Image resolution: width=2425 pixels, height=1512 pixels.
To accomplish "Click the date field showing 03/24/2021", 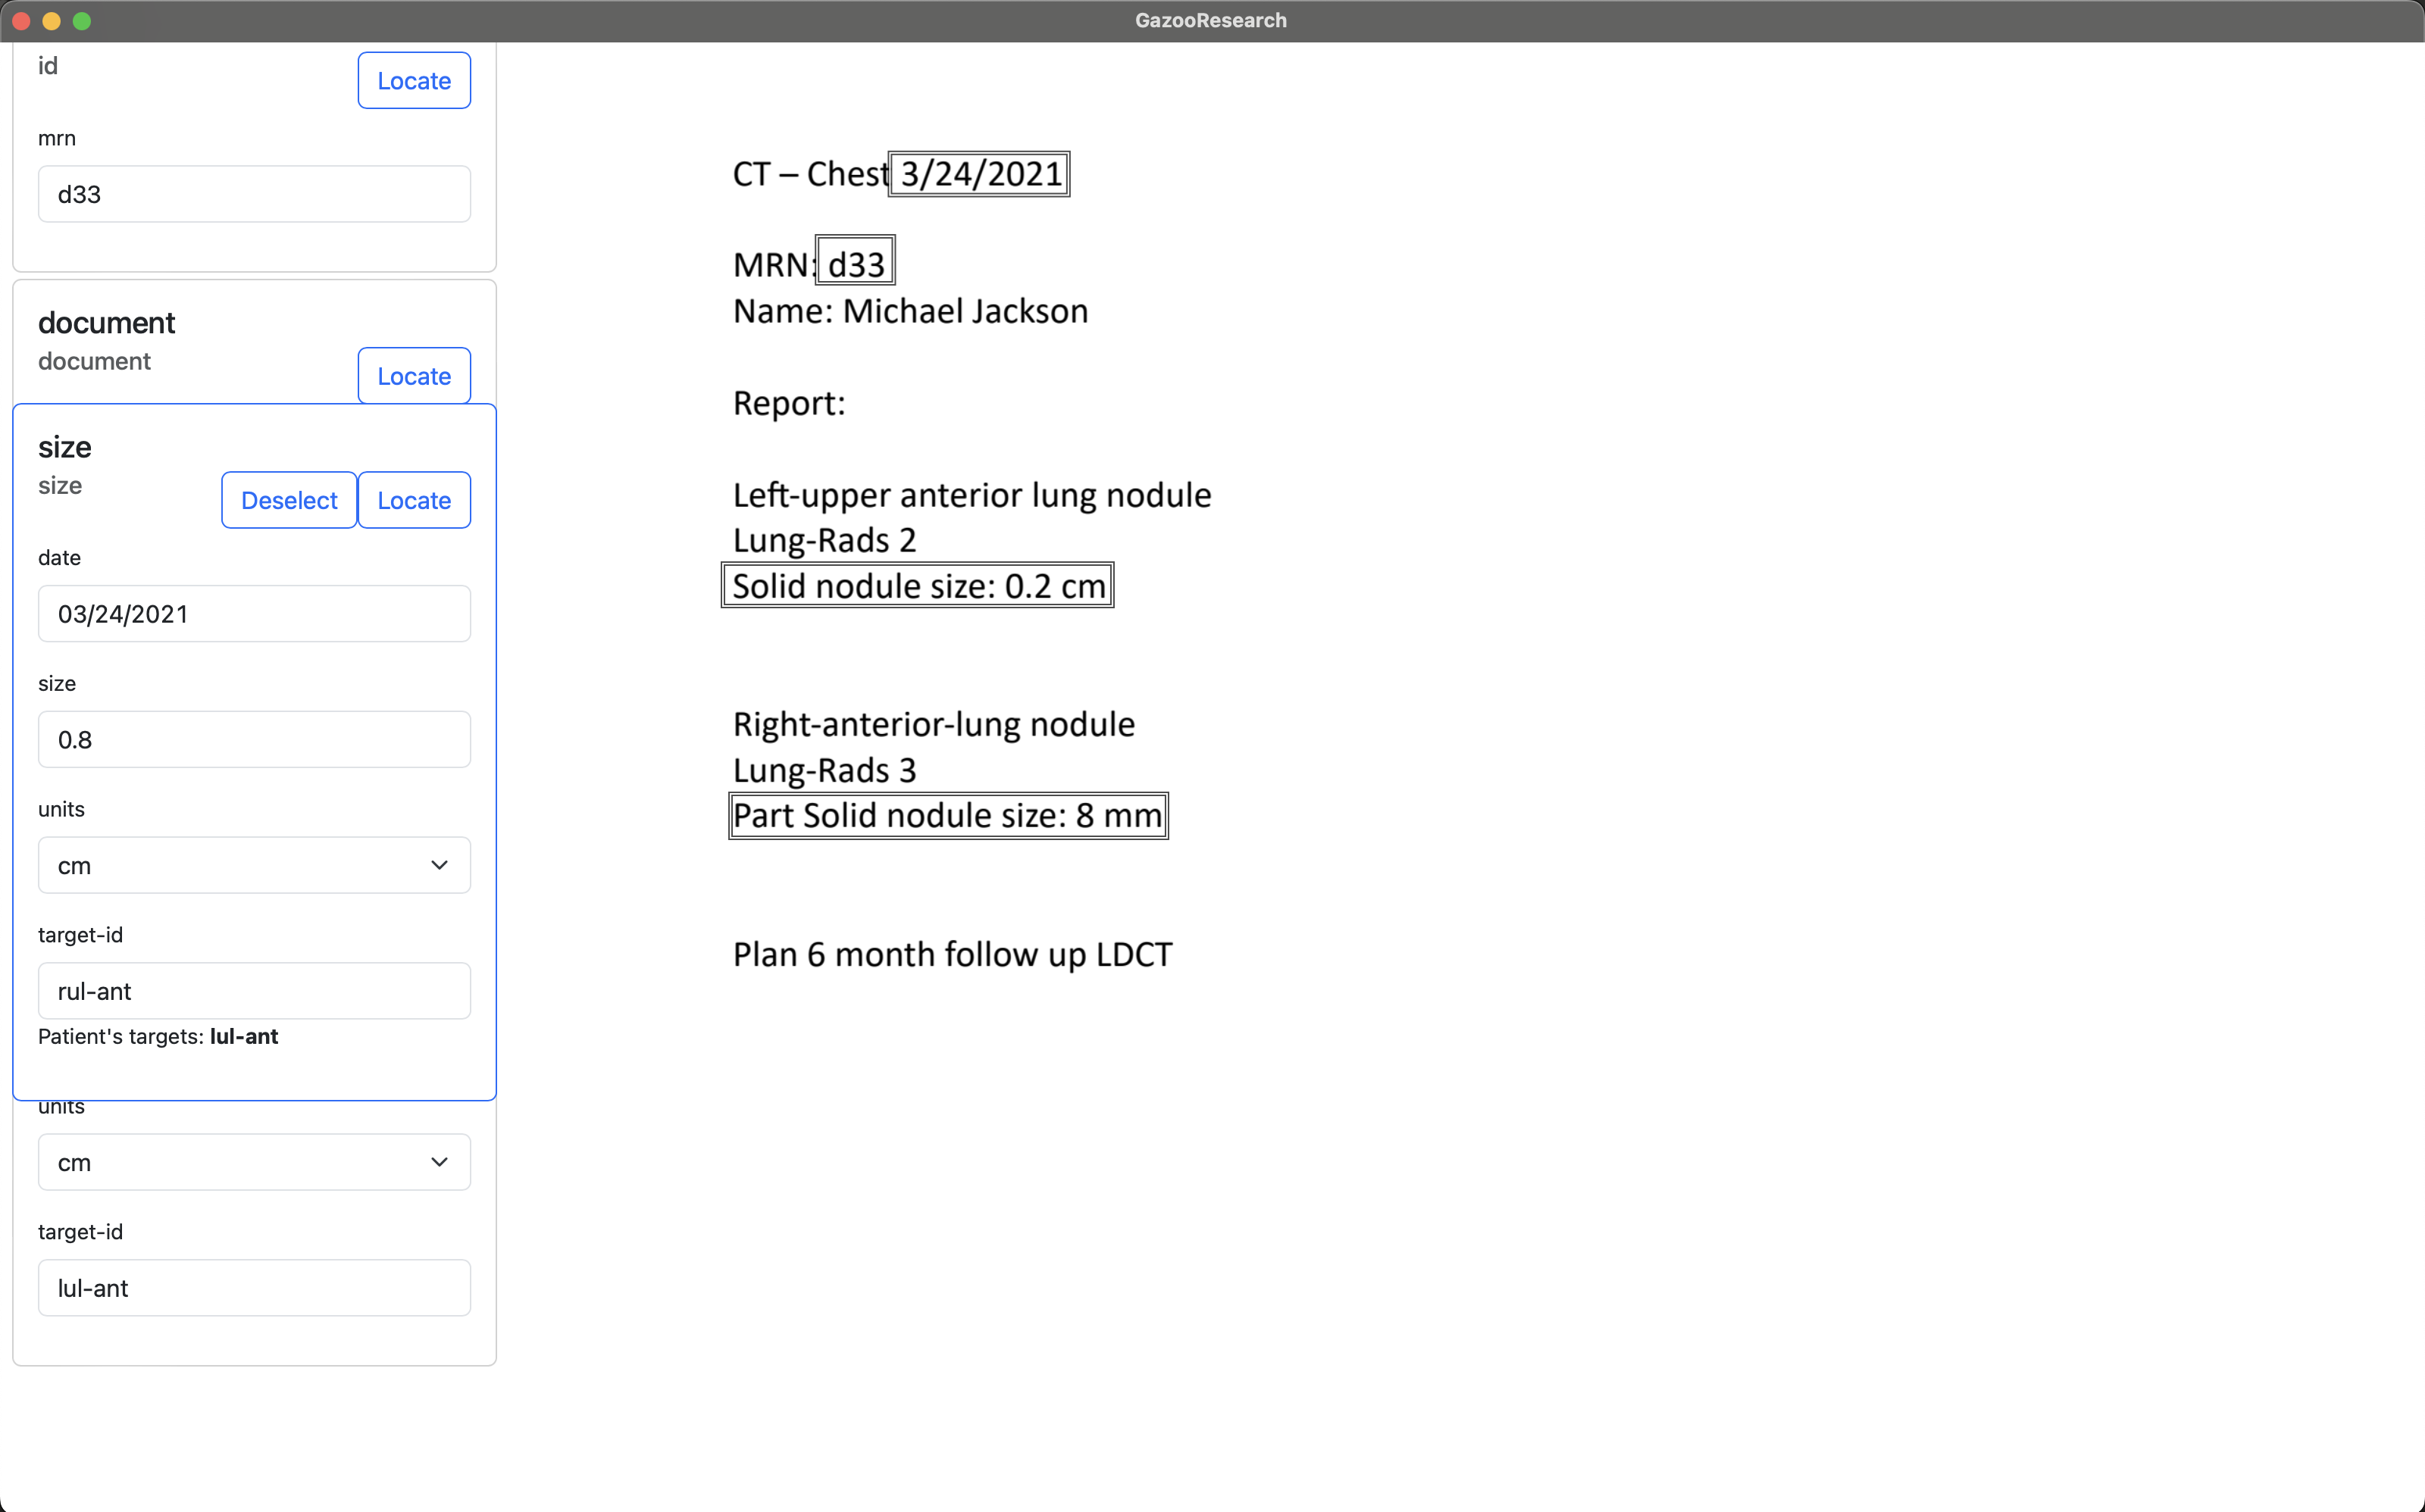I will pos(254,614).
